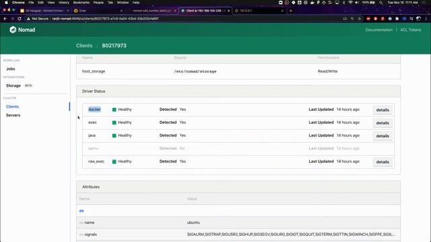The height and width of the screenshot is (242, 431).
Task: Click the AirPlay display icon in menu bar
Action: tap(337, 3)
